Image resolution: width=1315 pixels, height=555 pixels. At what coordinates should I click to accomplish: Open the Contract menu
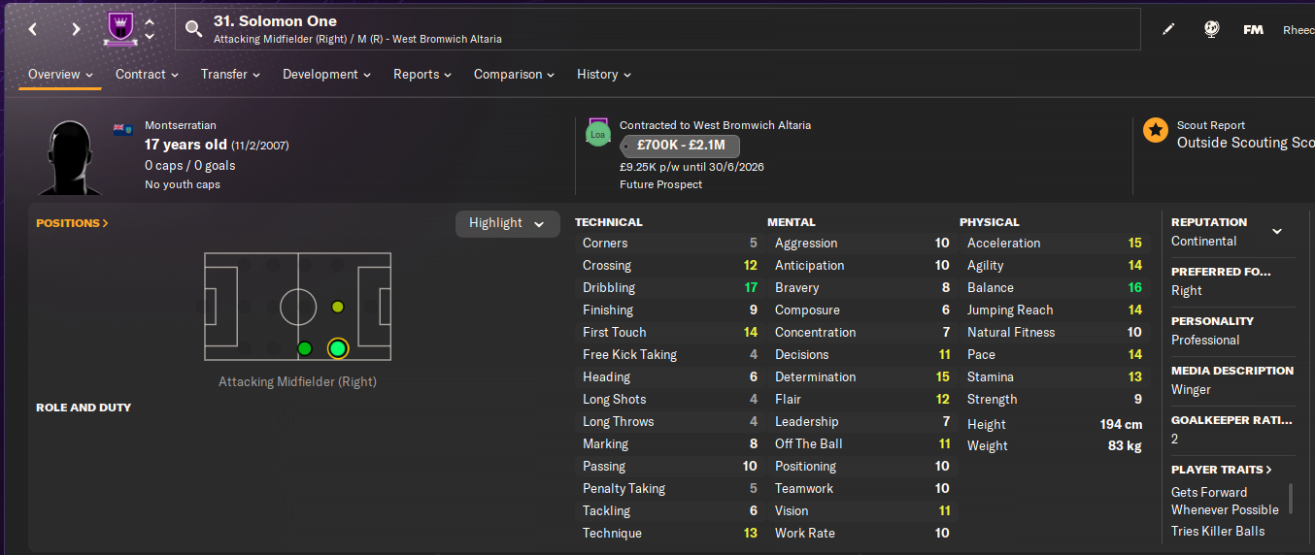pyautogui.click(x=147, y=75)
